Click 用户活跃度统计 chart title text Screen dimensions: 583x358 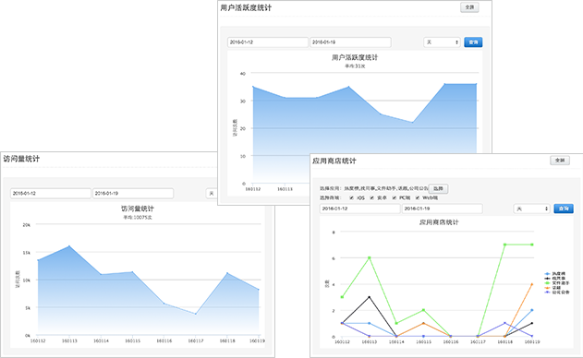tap(355, 57)
